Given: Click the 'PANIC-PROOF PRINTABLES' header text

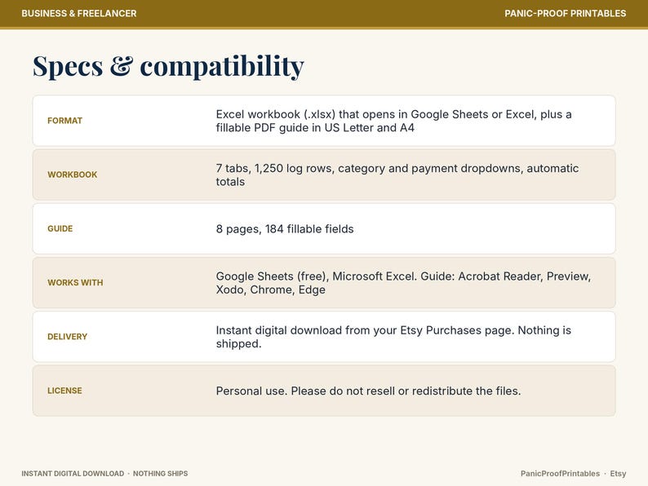Looking at the screenshot, I should click(565, 13).
